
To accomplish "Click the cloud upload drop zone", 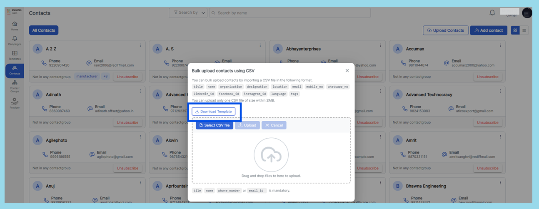I will [271, 155].
